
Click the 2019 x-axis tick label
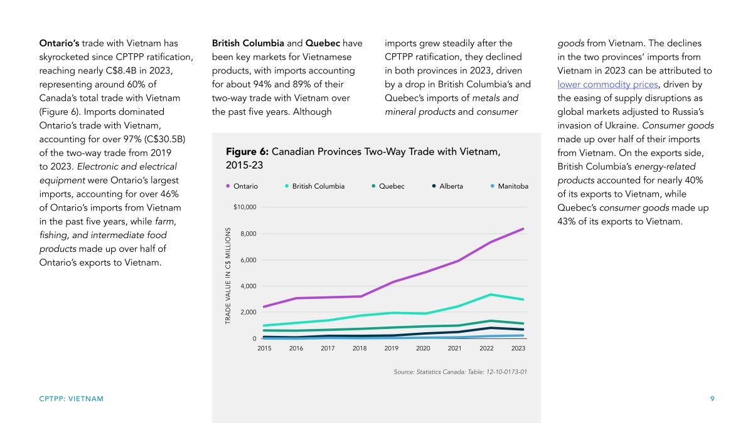(392, 348)
